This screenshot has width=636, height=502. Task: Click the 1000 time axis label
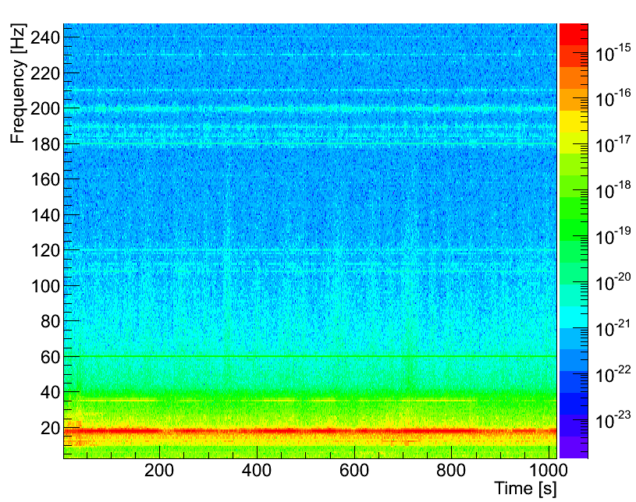548,471
